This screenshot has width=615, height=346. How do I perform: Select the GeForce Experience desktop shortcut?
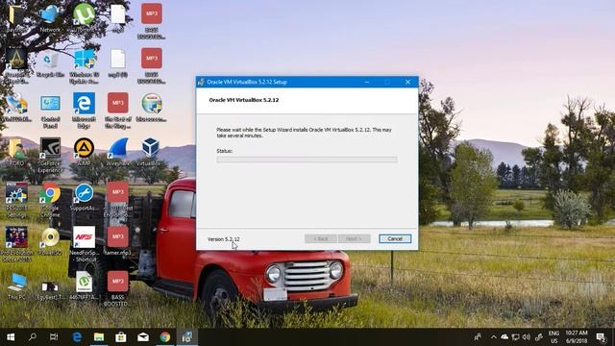point(50,155)
